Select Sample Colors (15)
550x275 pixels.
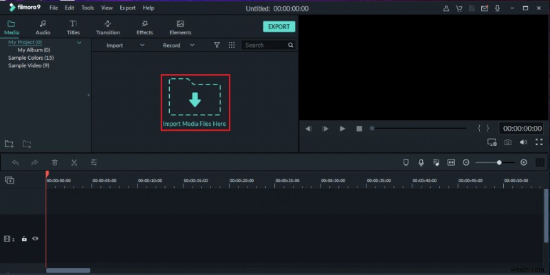pos(31,58)
